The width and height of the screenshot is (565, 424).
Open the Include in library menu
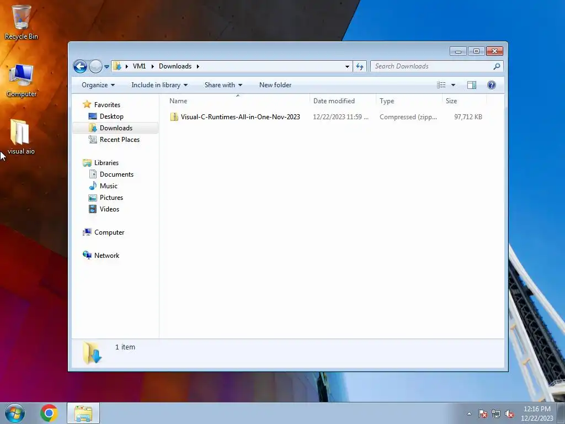tap(159, 85)
